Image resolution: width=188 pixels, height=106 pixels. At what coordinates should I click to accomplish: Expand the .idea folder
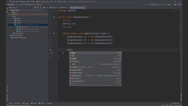click(11, 12)
